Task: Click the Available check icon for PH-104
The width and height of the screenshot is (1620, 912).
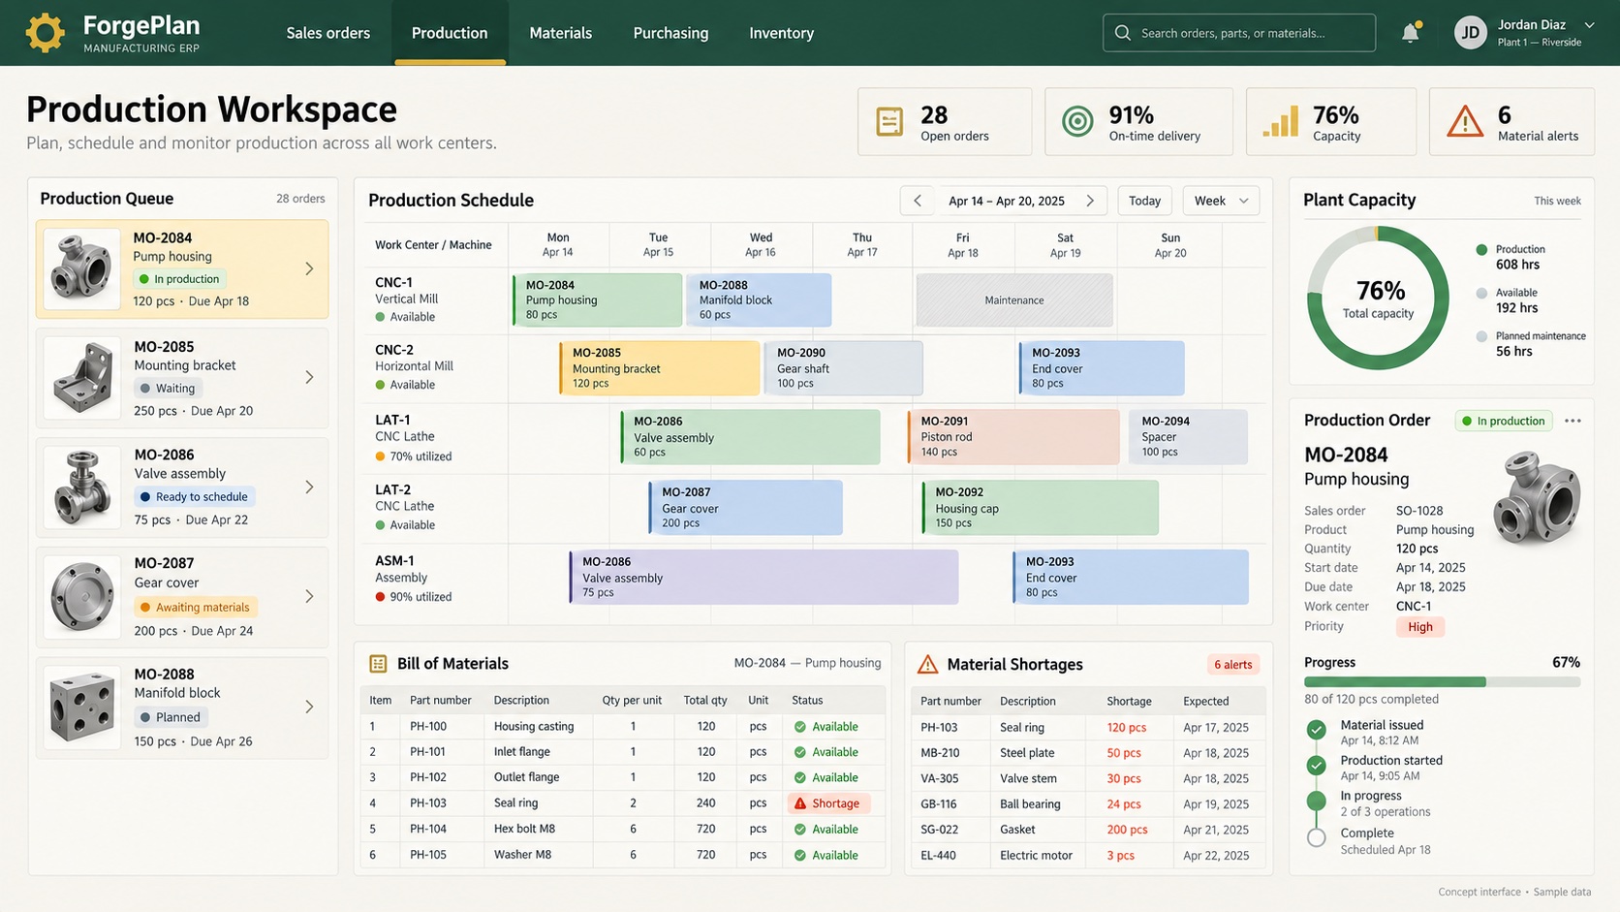Action: click(800, 830)
